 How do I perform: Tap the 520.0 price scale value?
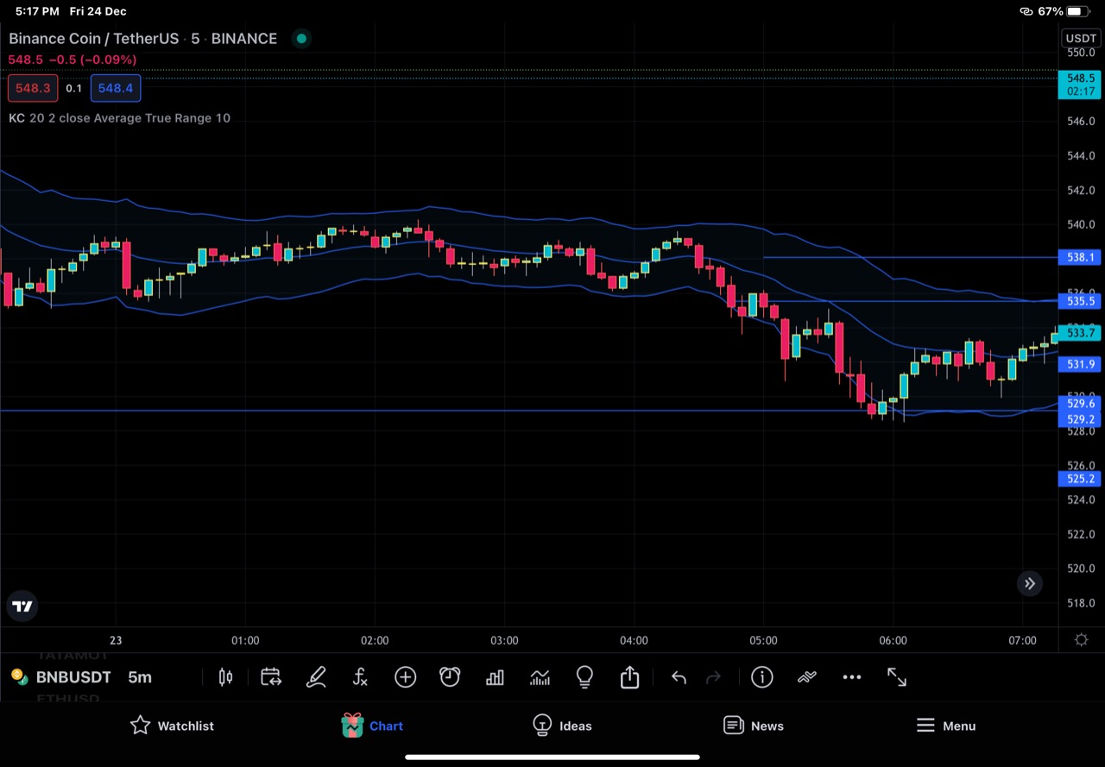[1081, 569]
